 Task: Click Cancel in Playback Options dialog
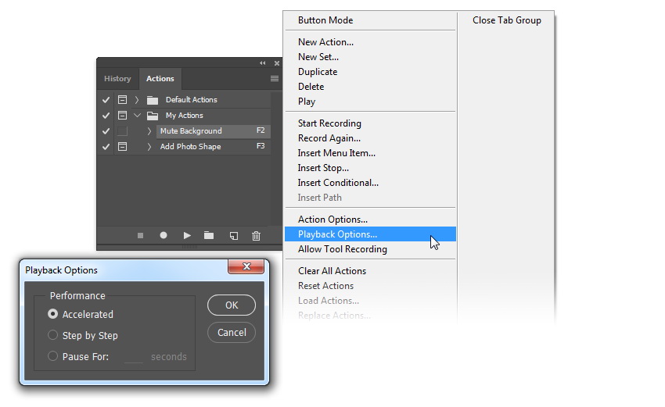tap(232, 333)
